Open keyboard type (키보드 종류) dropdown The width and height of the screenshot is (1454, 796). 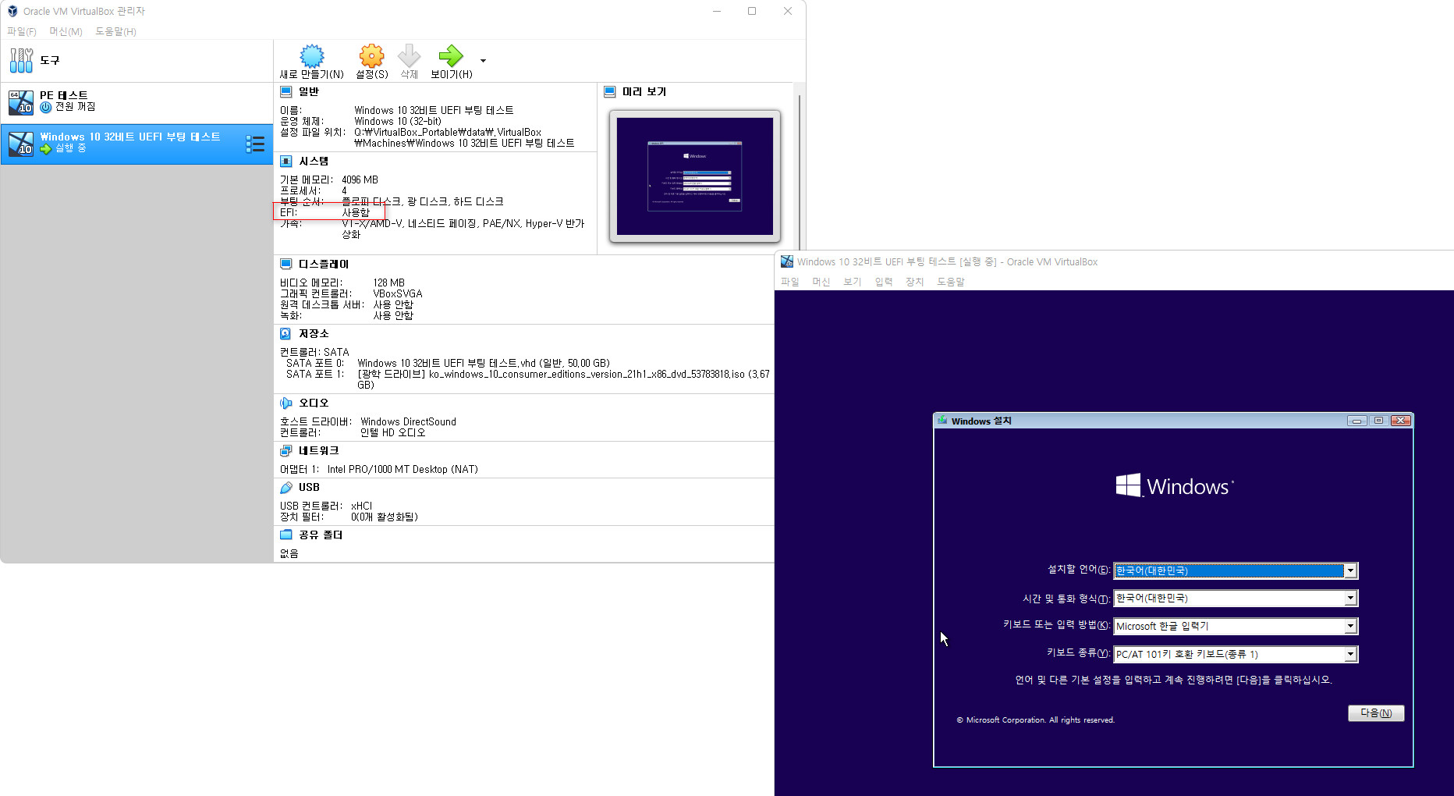pyautogui.click(x=1236, y=654)
